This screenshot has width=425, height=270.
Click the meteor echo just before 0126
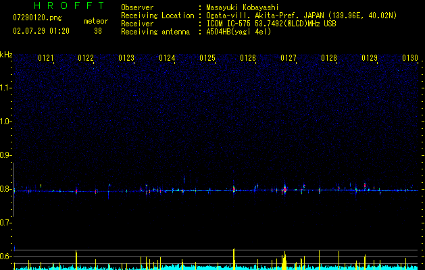[234, 189]
